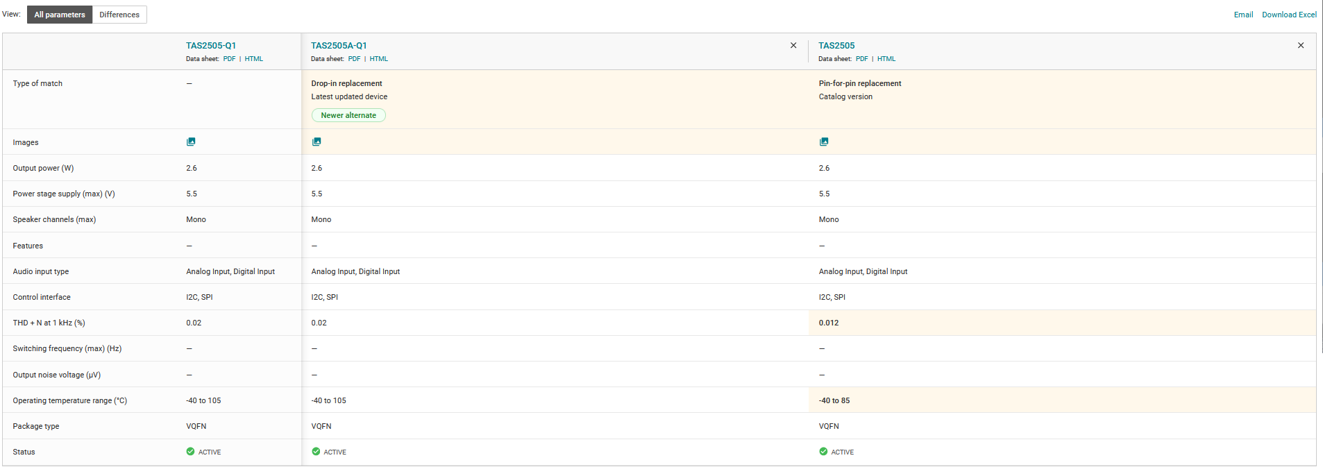Click 'Output noise voltage (µV)' label
Viewport: 1323px width, 467px height.
point(57,375)
